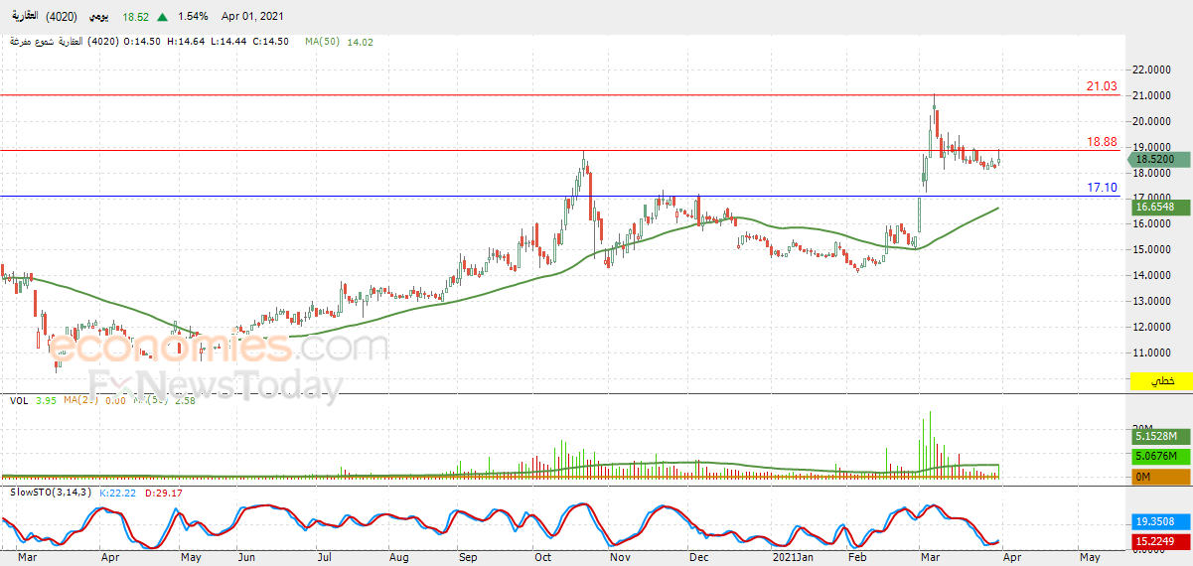Click the SlowSTO(3,14,3) indicator label
Viewport: 1193px width, 566px height.
(x=52, y=493)
